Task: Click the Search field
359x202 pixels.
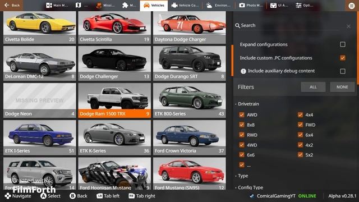Action: (288, 25)
